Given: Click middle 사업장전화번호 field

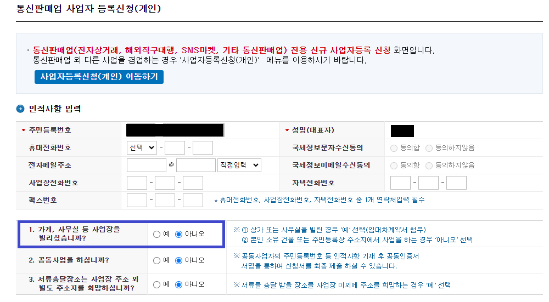Looking at the screenshot, I should click(165, 183).
